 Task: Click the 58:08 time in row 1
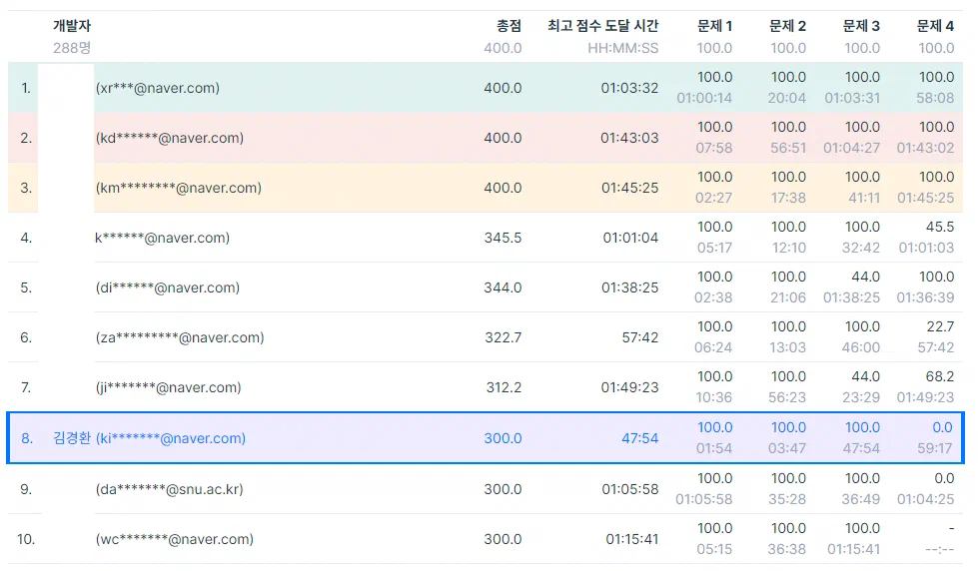(x=935, y=98)
